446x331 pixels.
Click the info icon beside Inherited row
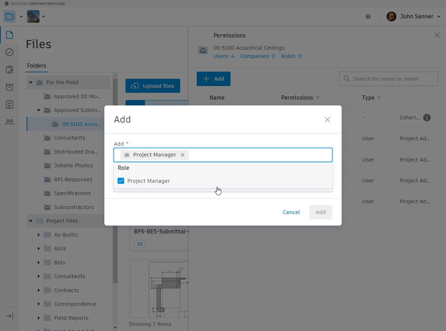click(x=427, y=118)
